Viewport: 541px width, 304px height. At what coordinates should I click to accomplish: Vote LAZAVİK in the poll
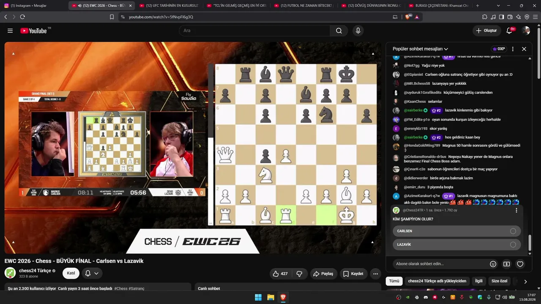456,244
